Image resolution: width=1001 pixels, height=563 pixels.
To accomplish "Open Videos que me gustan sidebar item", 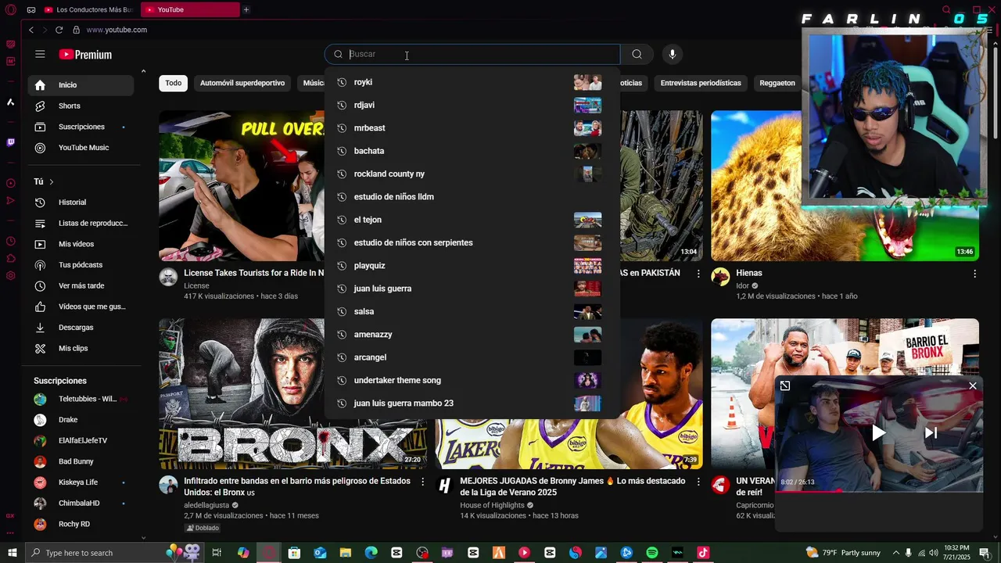I will [x=81, y=307].
